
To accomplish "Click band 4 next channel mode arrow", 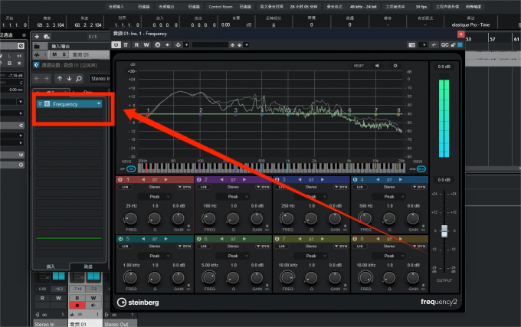I will click(x=401, y=180).
